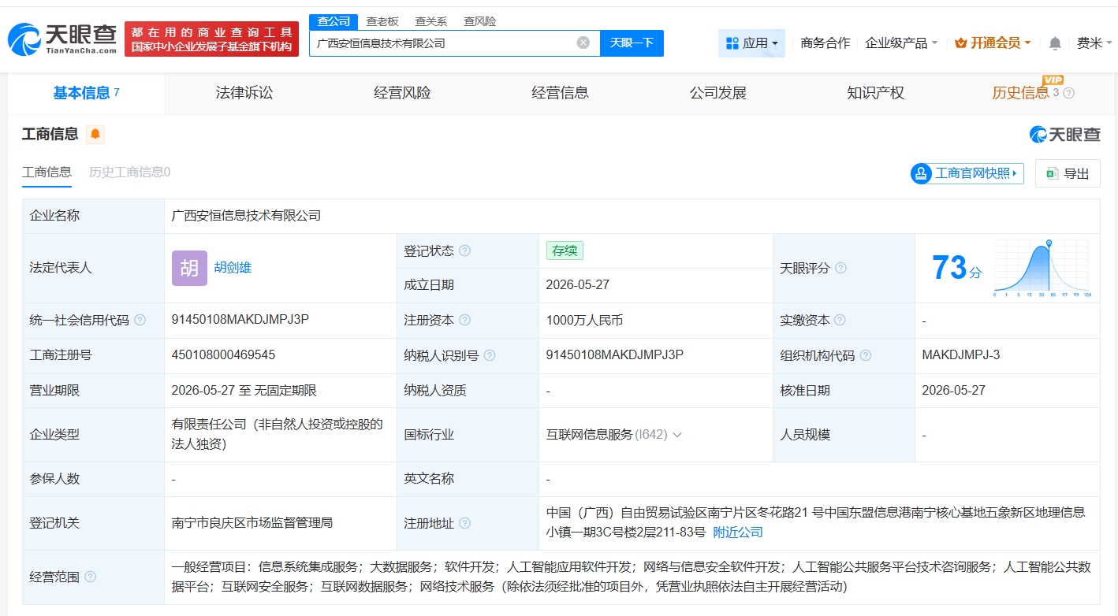This screenshot has width=1118, height=616.
Task: Select the 查公司 search tab
Action: 334,21
